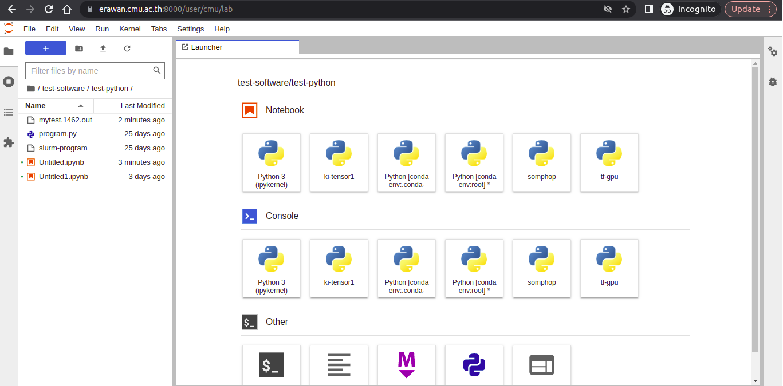Reload the browser page

point(49,9)
